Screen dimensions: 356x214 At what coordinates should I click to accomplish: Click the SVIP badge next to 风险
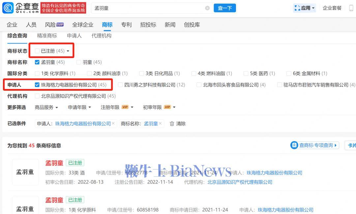pos(60,24)
